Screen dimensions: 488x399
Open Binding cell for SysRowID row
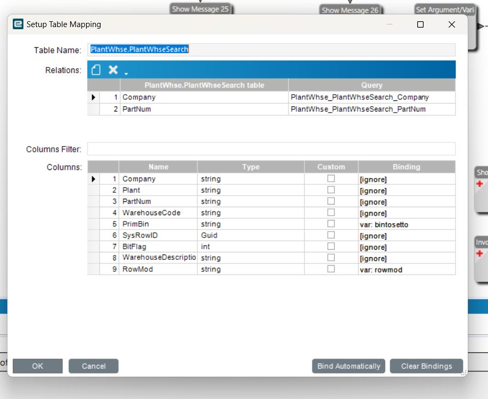click(x=407, y=235)
